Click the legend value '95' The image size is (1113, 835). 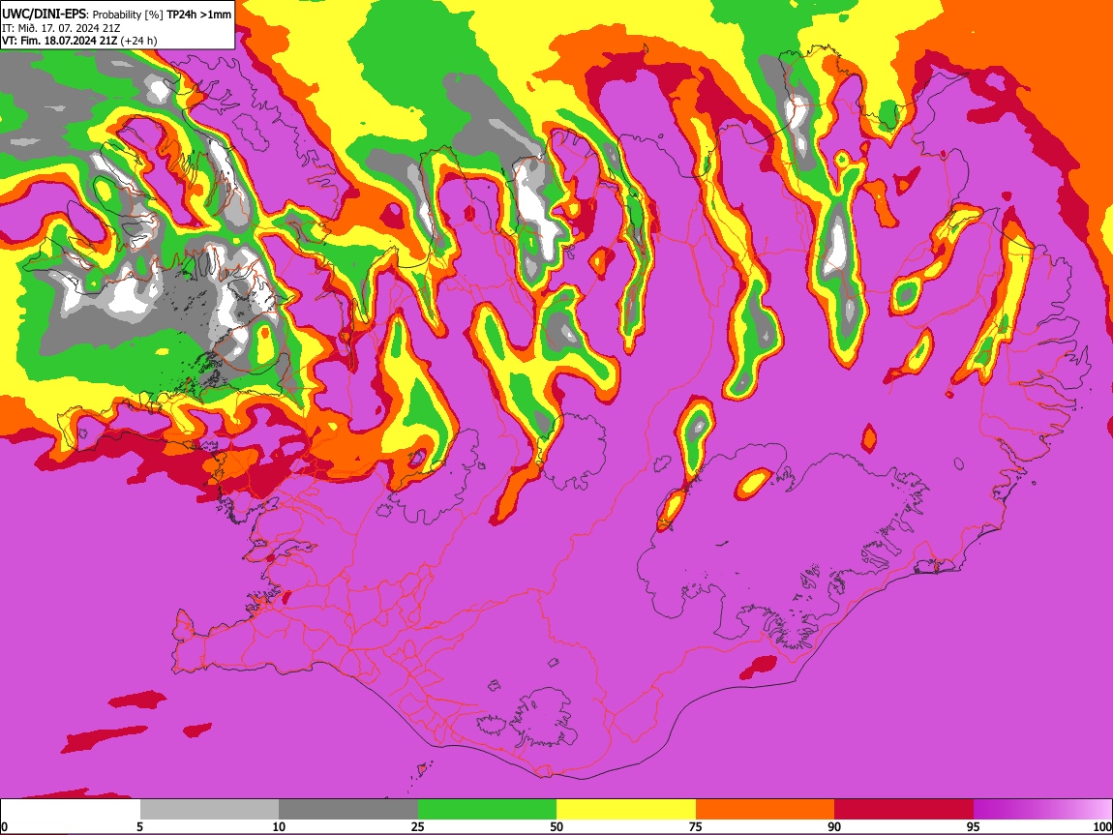click(974, 826)
